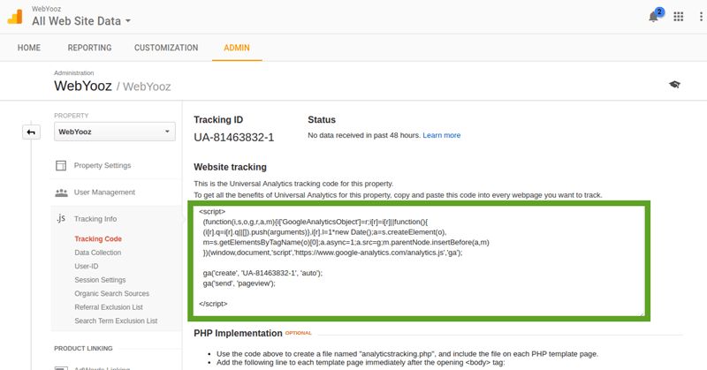This screenshot has width=707, height=370.
Task: Open the All Web Site Data dropdown
Action: 81,21
